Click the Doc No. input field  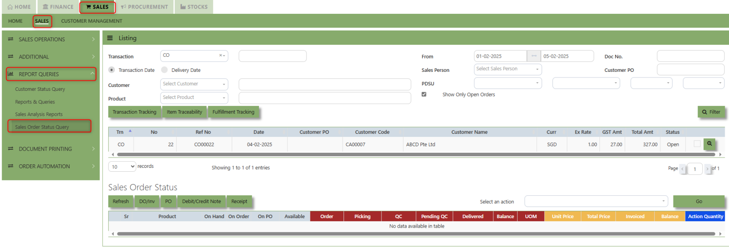[690, 56]
